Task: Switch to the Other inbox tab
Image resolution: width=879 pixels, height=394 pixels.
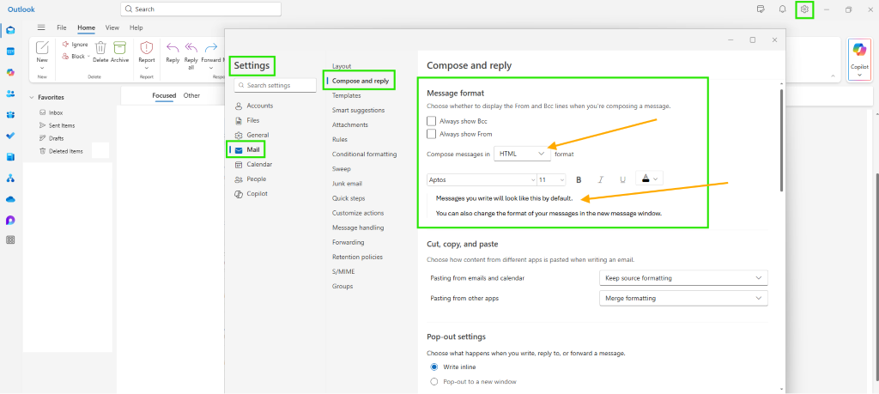Action: click(191, 96)
